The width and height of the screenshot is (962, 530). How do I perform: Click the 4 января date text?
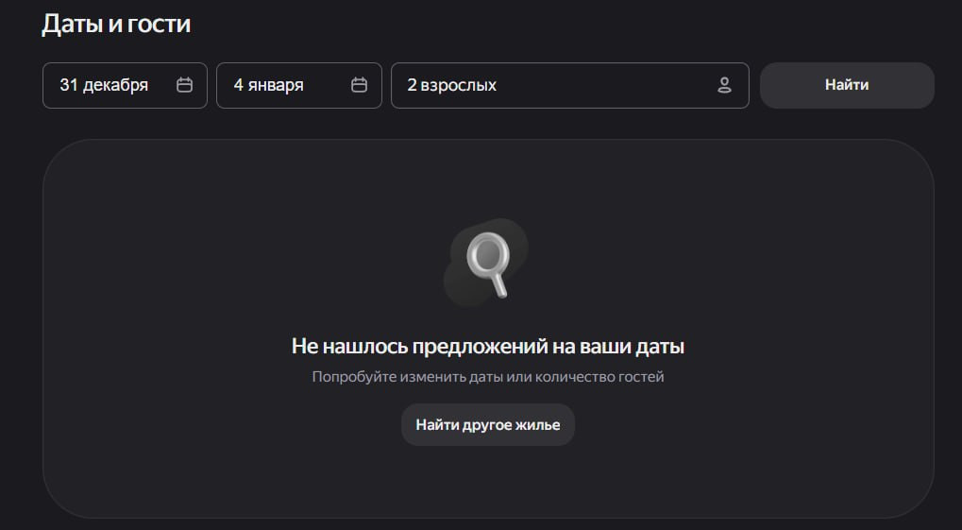[269, 85]
